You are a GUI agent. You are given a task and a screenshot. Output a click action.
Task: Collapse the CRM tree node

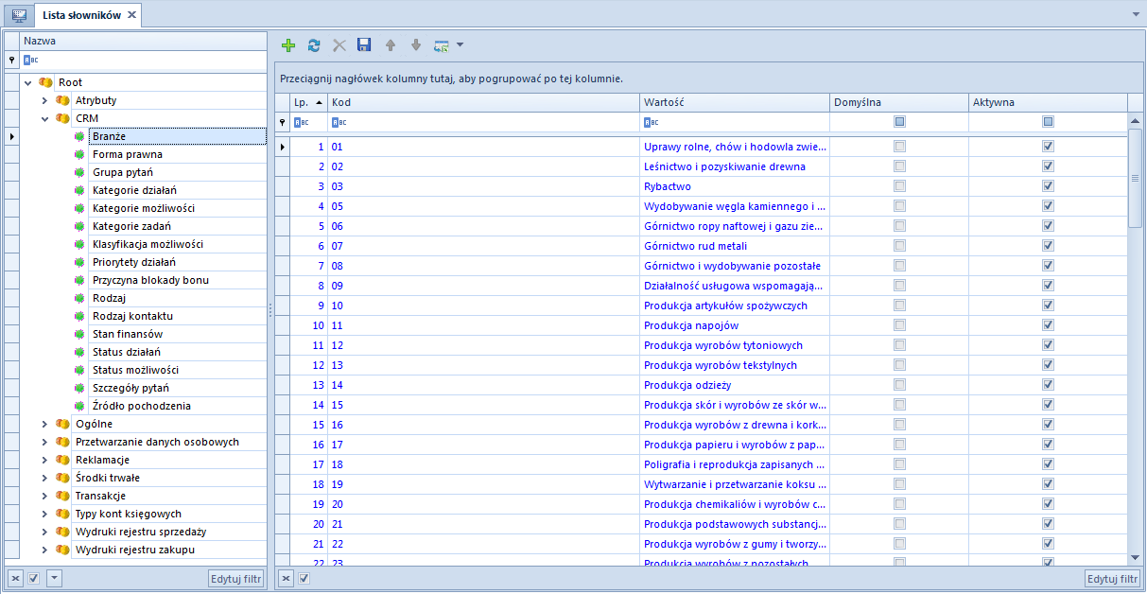pyautogui.click(x=44, y=119)
